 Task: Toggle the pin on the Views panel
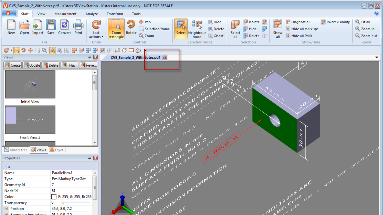point(89,57)
